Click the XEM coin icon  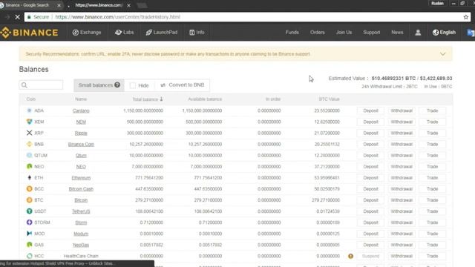point(30,122)
